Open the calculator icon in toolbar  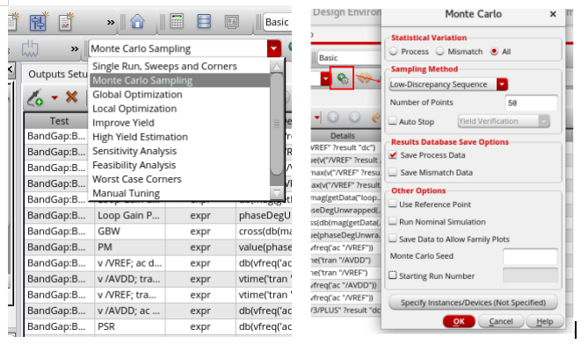pyautogui.click(x=177, y=21)
